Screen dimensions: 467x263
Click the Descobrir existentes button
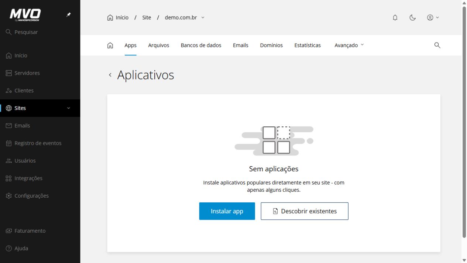click(305, 211)
